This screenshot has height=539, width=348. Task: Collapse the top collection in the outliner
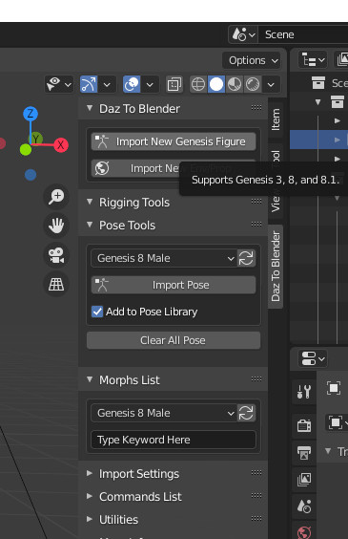tap(317, 102)
